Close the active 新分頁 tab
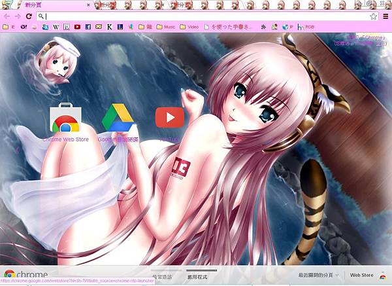Screen dimensions: 392x286 click(x=88, y=5)
